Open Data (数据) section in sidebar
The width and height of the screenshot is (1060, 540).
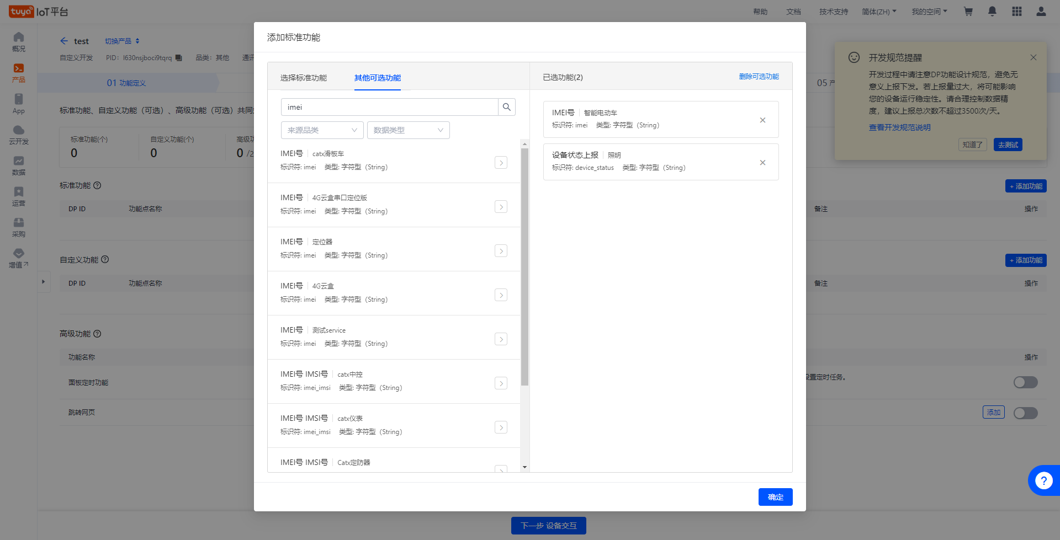[19, 165]
